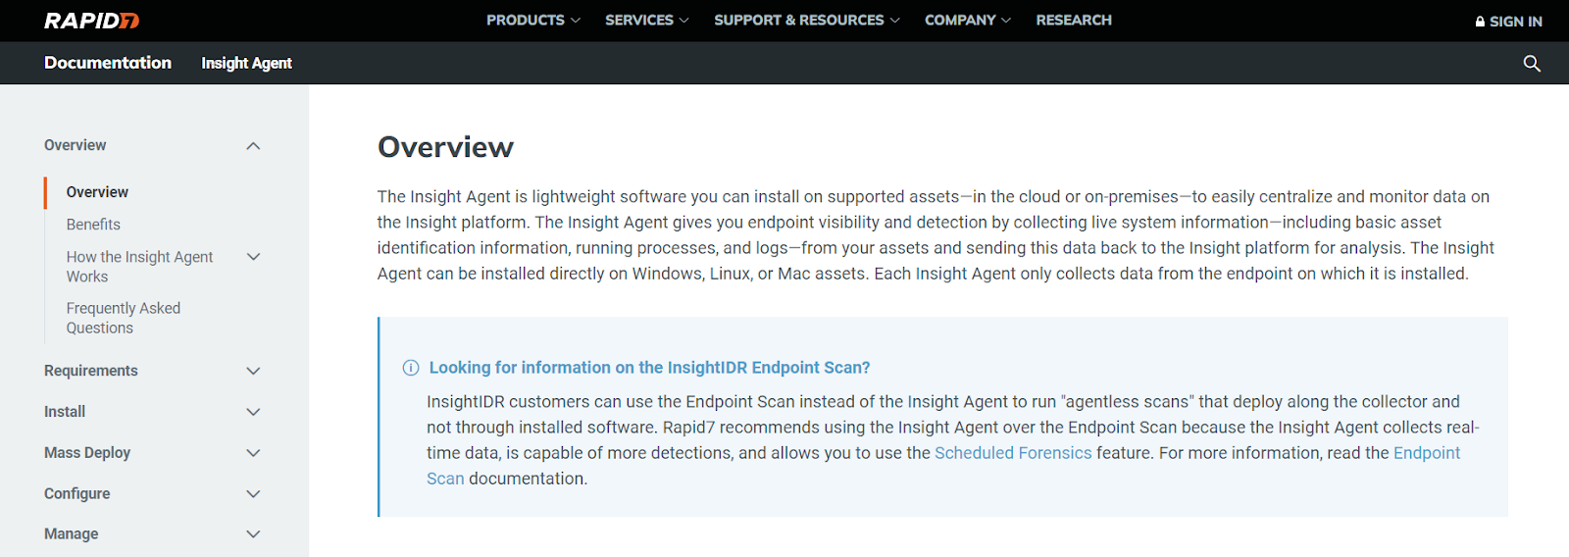1569x557 pixels.
Task: Open the Support & Resources menu
Action: 807,20
